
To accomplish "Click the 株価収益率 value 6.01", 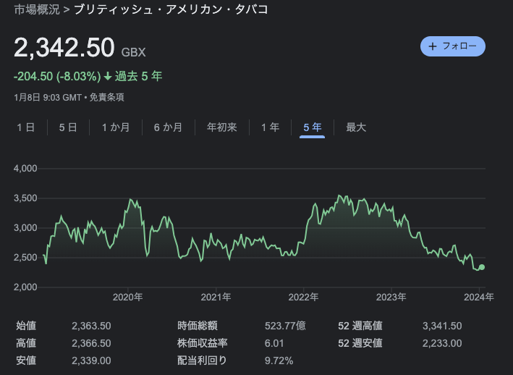I will pos(274,343).
